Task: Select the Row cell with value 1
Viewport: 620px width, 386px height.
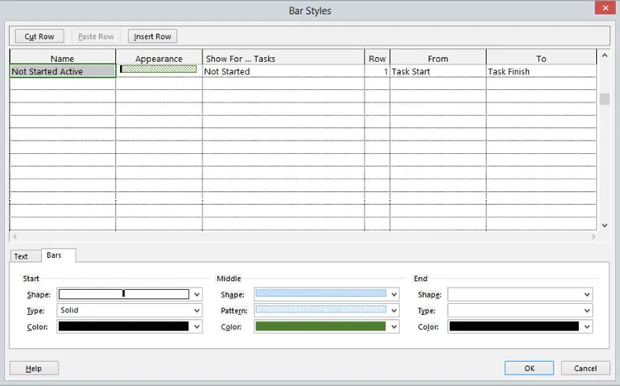Action: 377,71
